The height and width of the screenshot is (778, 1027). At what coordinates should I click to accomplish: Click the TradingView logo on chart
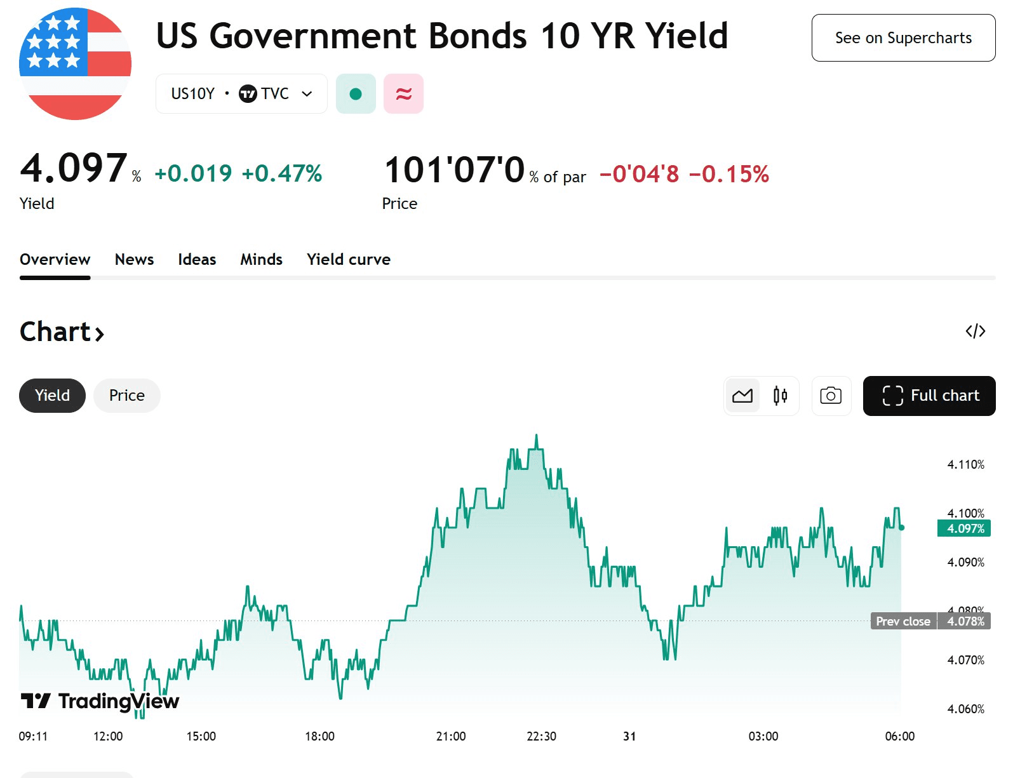(100, 701)
